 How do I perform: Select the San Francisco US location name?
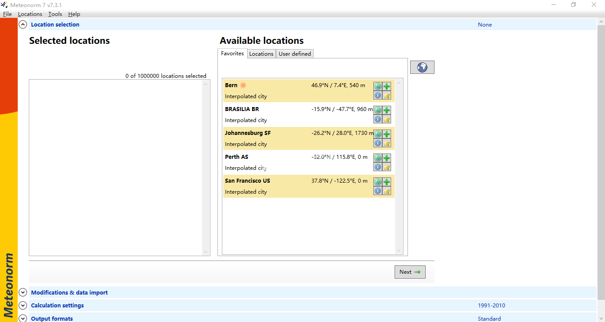pos(247,181)
